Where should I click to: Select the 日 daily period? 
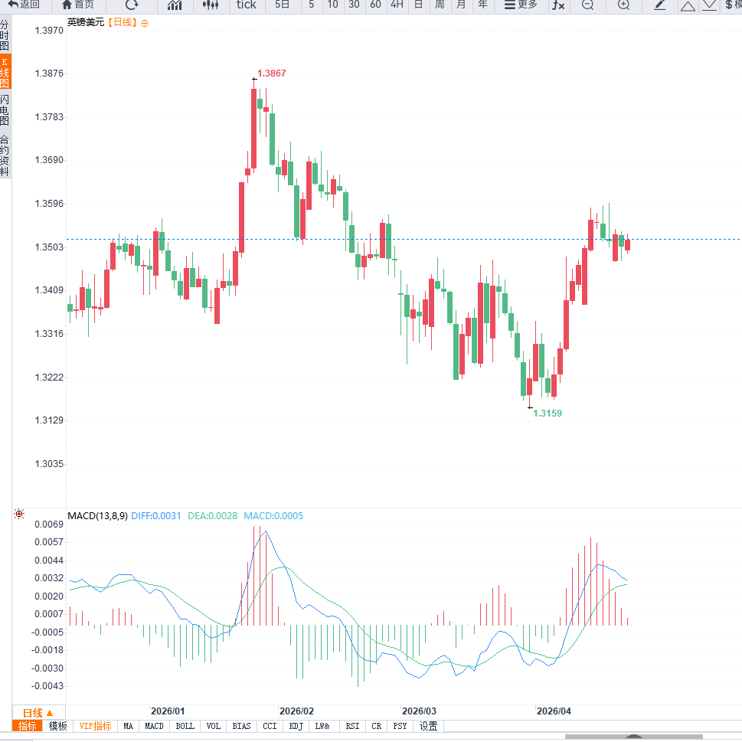pyautogui.click(x=418, y=5)
